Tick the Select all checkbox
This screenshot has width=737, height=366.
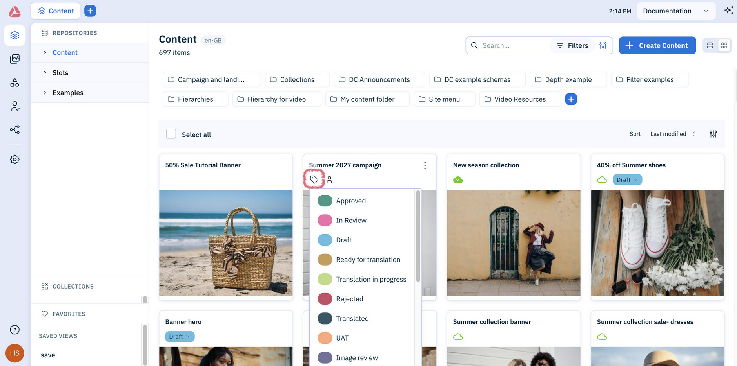coord(171,134)
